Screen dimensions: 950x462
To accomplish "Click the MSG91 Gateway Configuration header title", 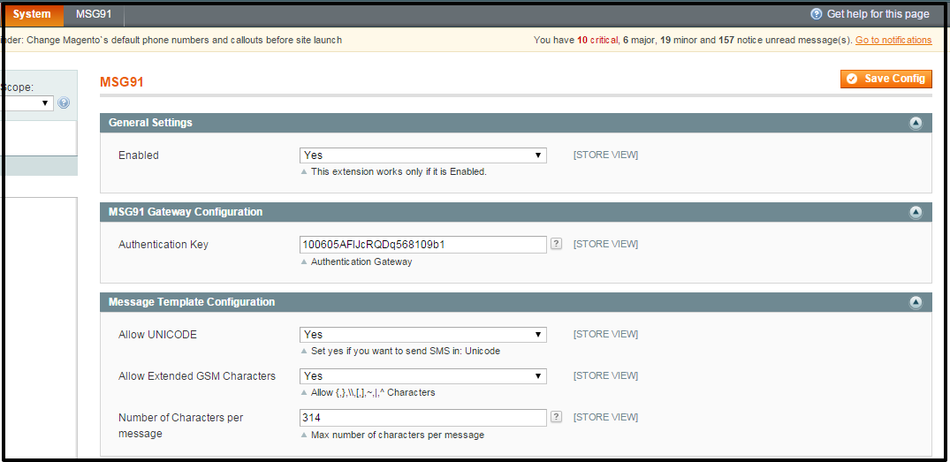I will (186, 212).
